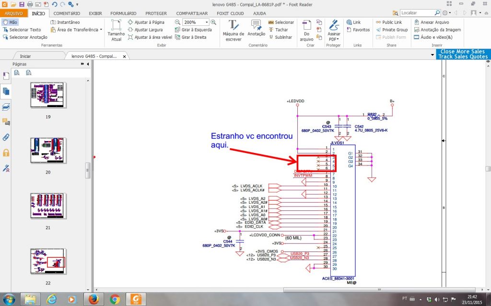Set view to Tamanho Atual
The image size is (491, 306).
[116, 30]
